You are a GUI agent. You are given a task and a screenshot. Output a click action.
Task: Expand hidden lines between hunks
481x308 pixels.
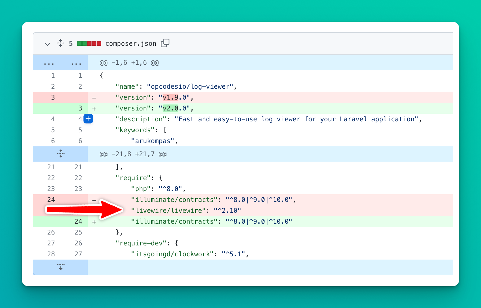click(60, 154)
